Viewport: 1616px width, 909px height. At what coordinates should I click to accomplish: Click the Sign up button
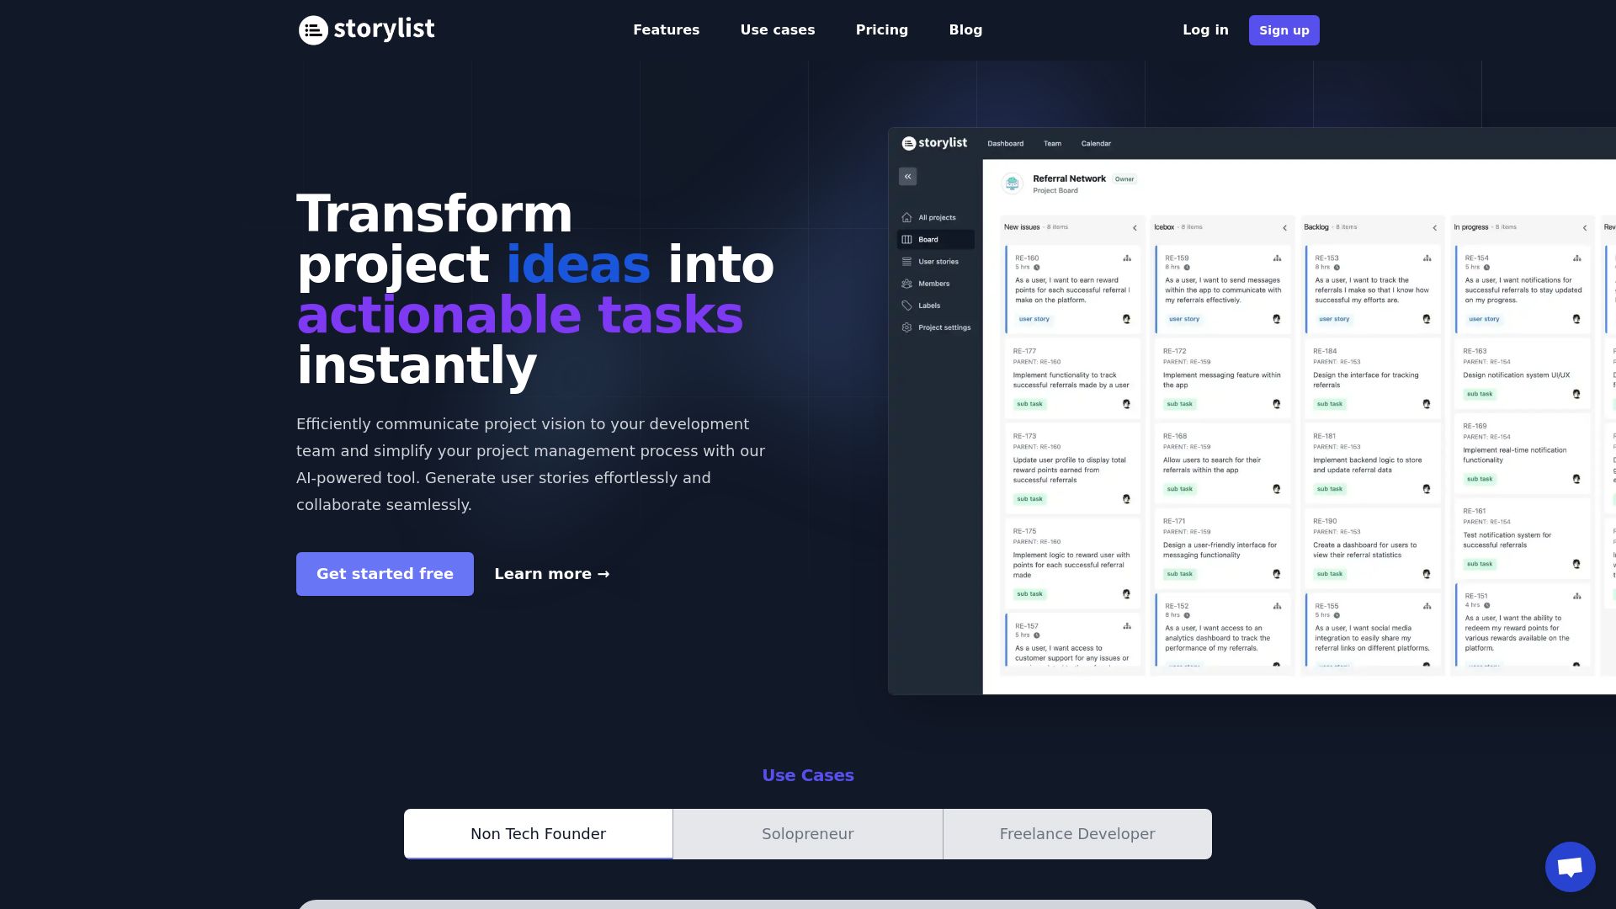[x=1284, y=30]
